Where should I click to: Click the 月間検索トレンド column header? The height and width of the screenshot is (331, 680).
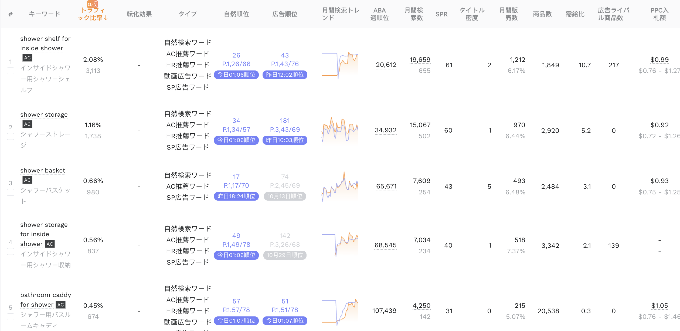coord(341,14)
